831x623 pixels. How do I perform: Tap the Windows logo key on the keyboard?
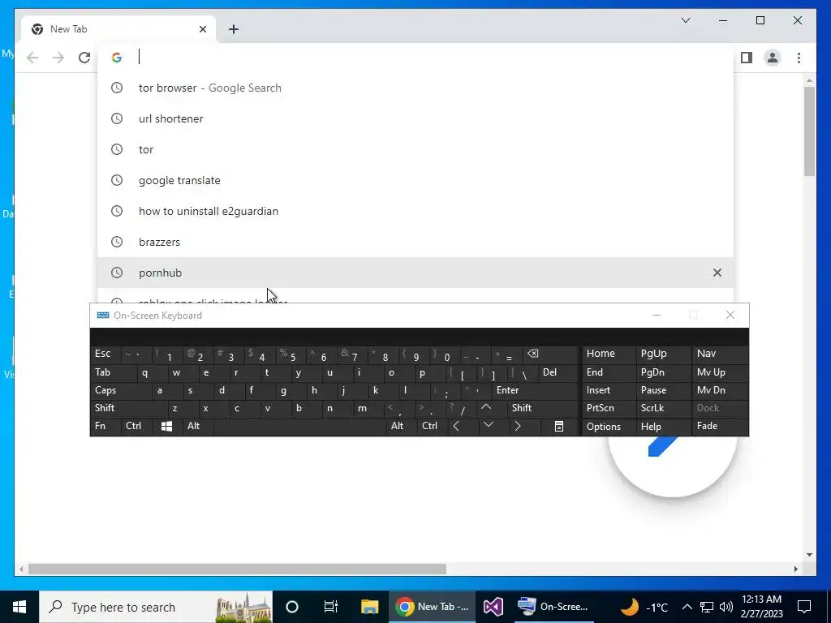(x=166, y=427)
